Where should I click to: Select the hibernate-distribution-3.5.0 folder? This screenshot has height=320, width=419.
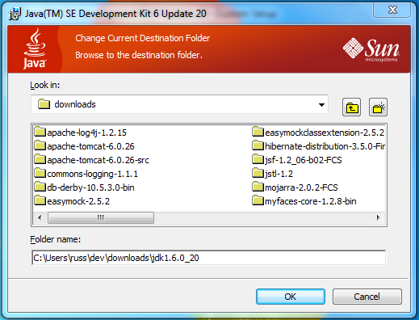(x=319, y=146)
